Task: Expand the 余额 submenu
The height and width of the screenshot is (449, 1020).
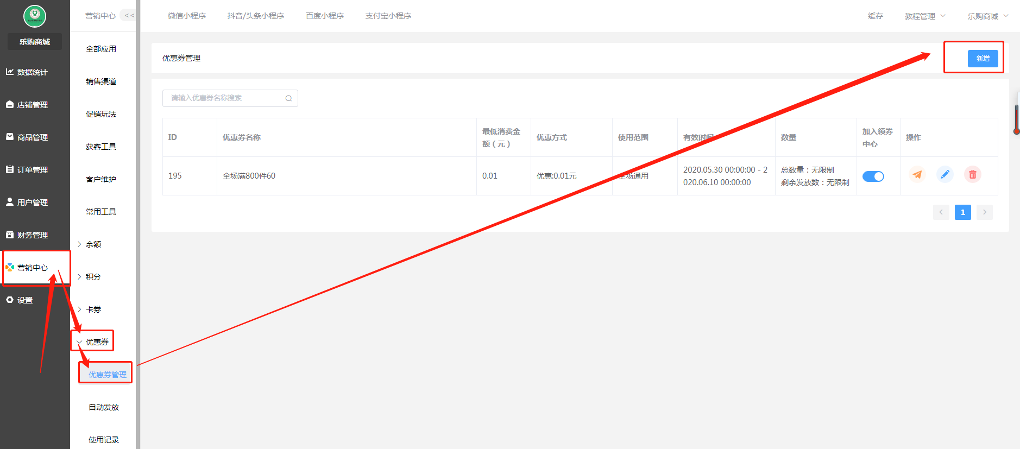Action: pos(90,244)
